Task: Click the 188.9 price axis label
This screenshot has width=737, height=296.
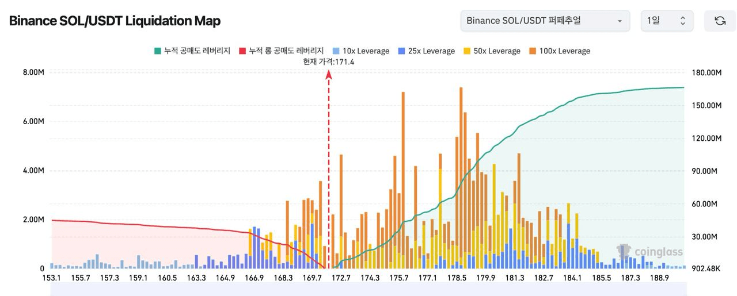Action: pyautogui.click(x=659, y=278)
